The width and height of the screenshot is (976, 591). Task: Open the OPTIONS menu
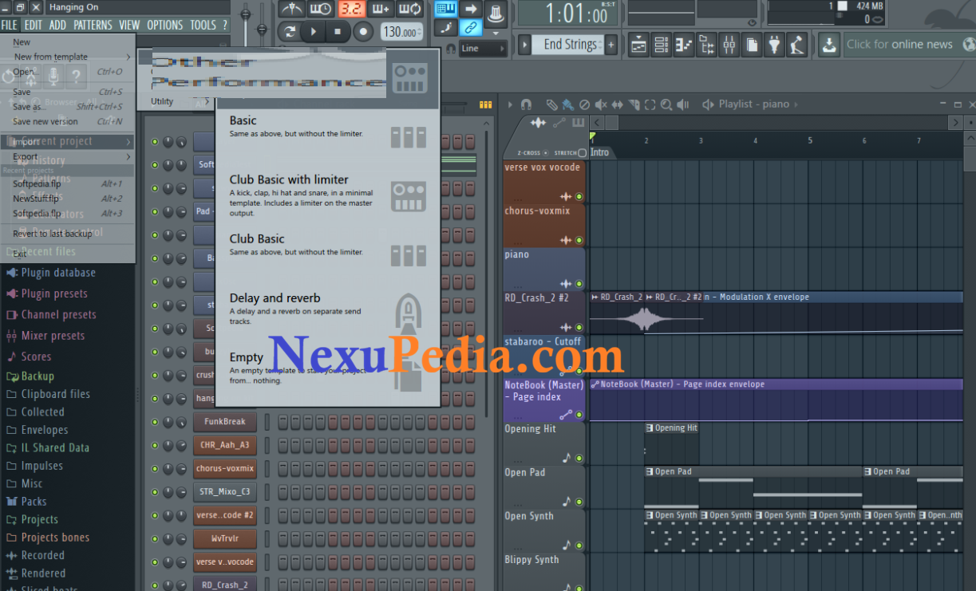pyautogui.click(x=164, y=25)
